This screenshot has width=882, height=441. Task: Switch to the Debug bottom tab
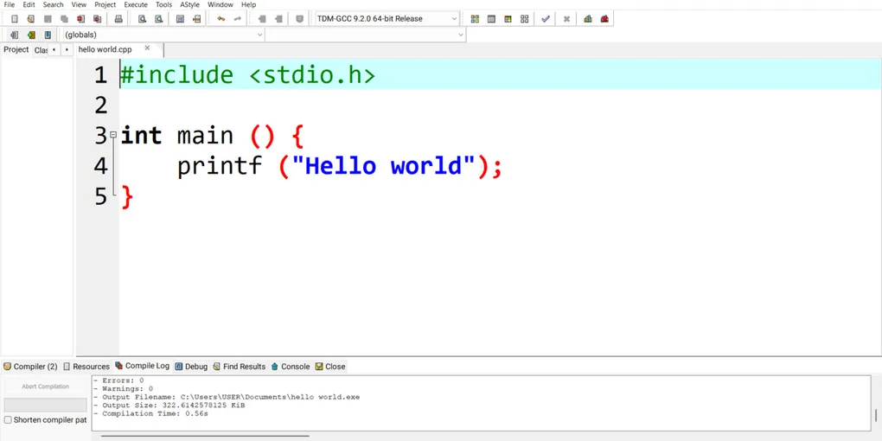click(x=191, y=366)
